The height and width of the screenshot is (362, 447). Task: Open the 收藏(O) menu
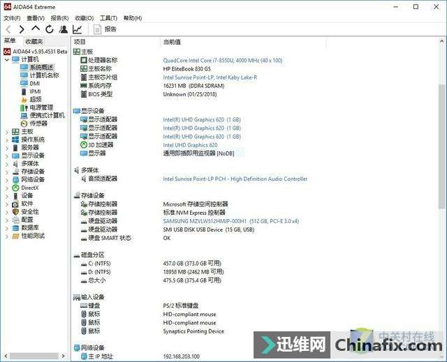click(84, 18)
